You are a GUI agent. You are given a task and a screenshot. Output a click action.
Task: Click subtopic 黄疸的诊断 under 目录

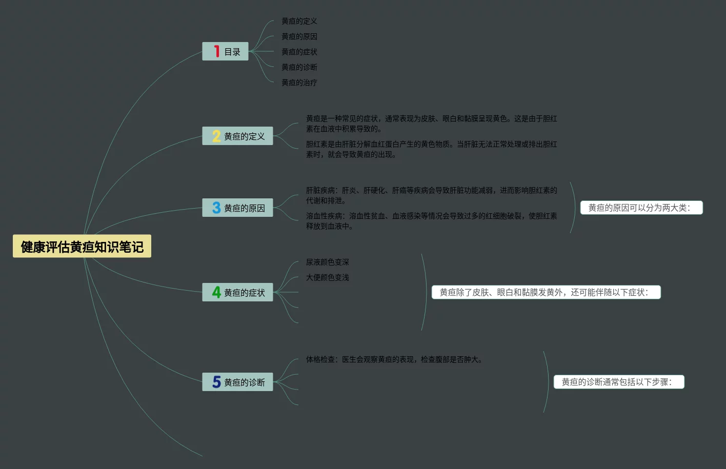(299, 67)
